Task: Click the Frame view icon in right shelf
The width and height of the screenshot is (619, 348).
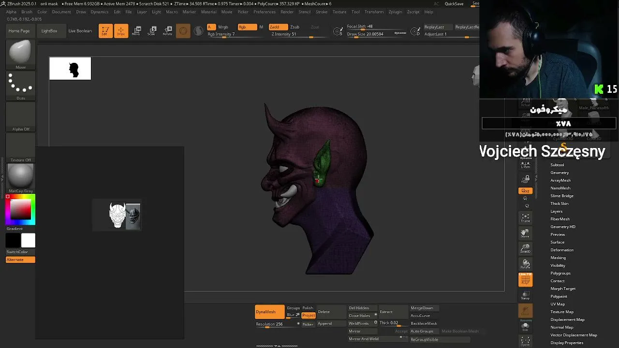Action: point(525,218)
